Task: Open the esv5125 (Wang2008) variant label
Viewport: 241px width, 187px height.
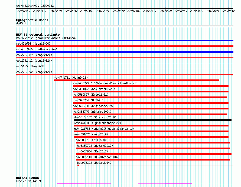Action: pos(31,66)
